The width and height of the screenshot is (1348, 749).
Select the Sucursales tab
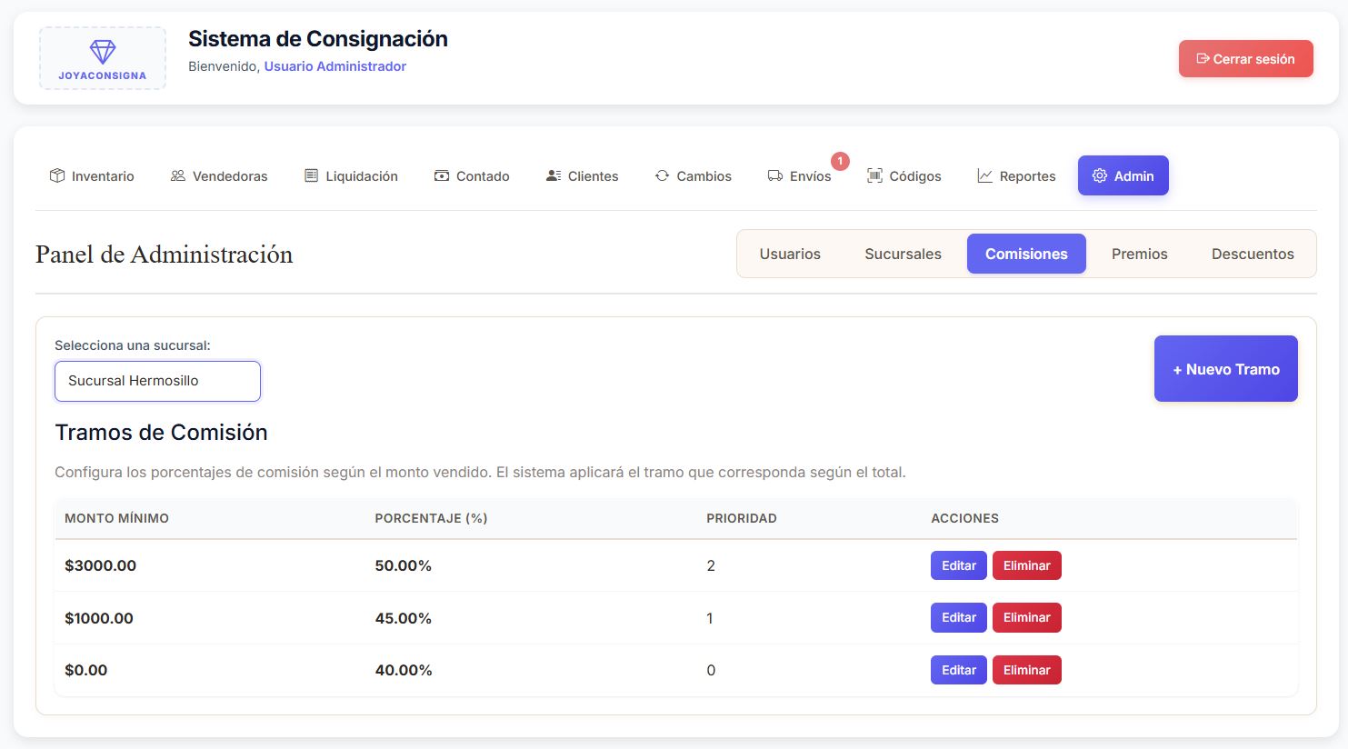coord(903,254)
